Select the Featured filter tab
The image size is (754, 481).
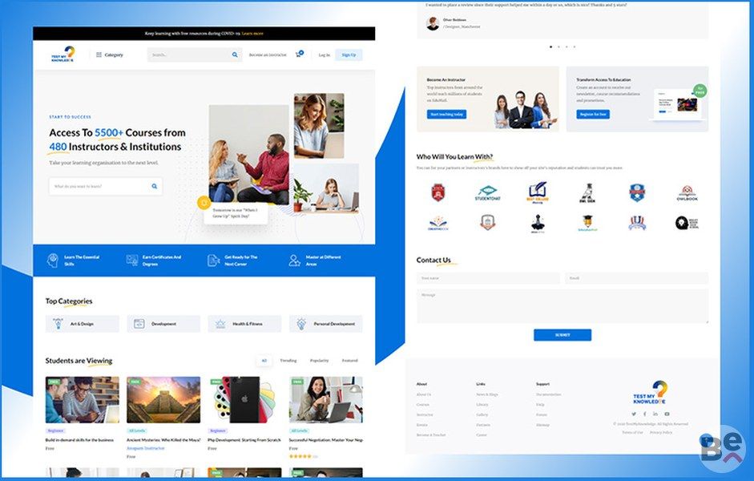(349, 361)
